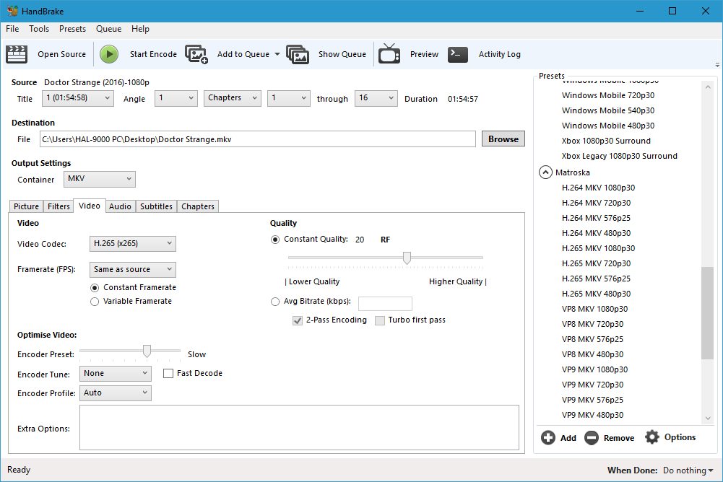The image size is (723, 482).
Task: Click the Browse button
Action: point(503,139)
